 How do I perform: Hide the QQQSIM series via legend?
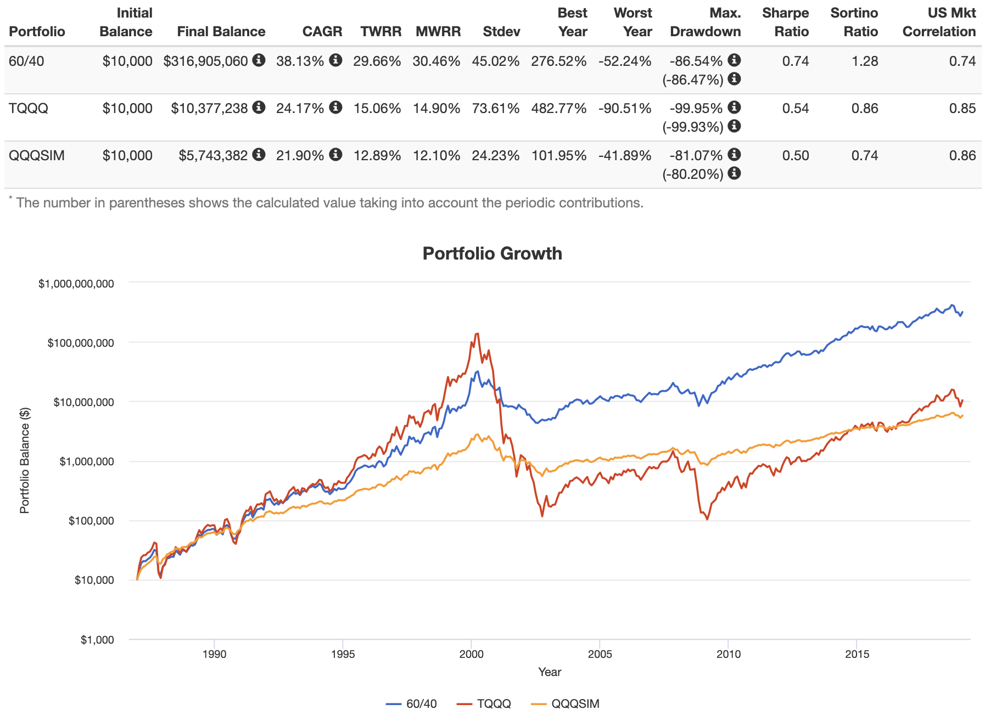pos(566,703)
